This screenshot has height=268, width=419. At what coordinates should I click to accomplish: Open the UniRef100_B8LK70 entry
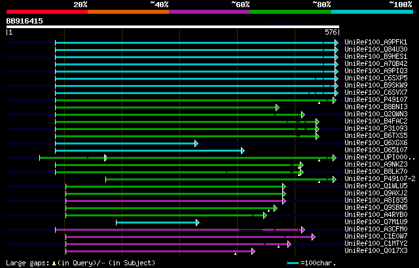point(376,172)
